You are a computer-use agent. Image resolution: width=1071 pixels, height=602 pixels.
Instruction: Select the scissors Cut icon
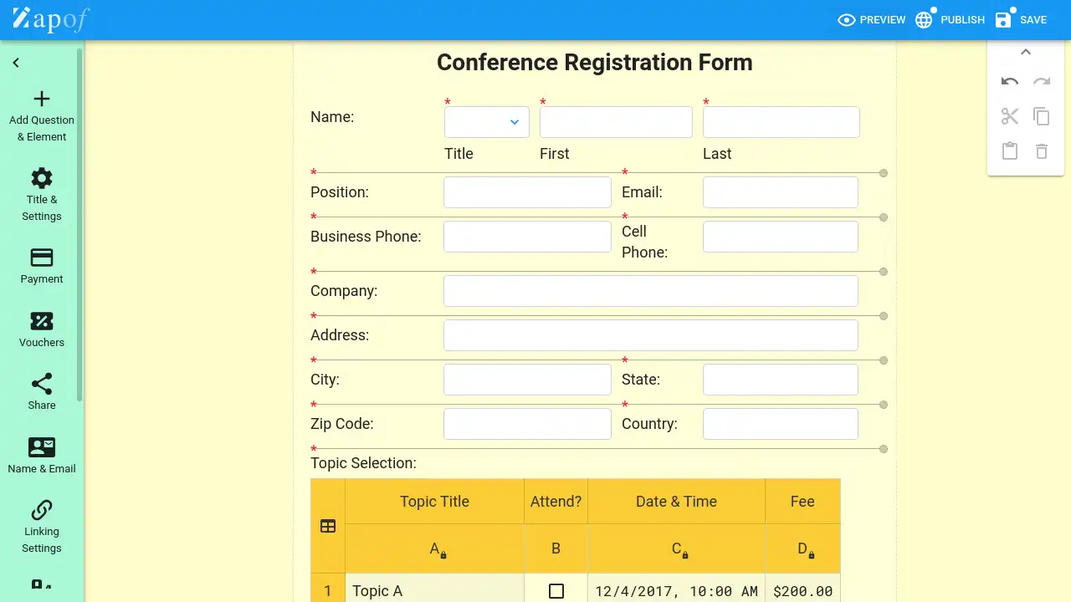pos(1010,116)
